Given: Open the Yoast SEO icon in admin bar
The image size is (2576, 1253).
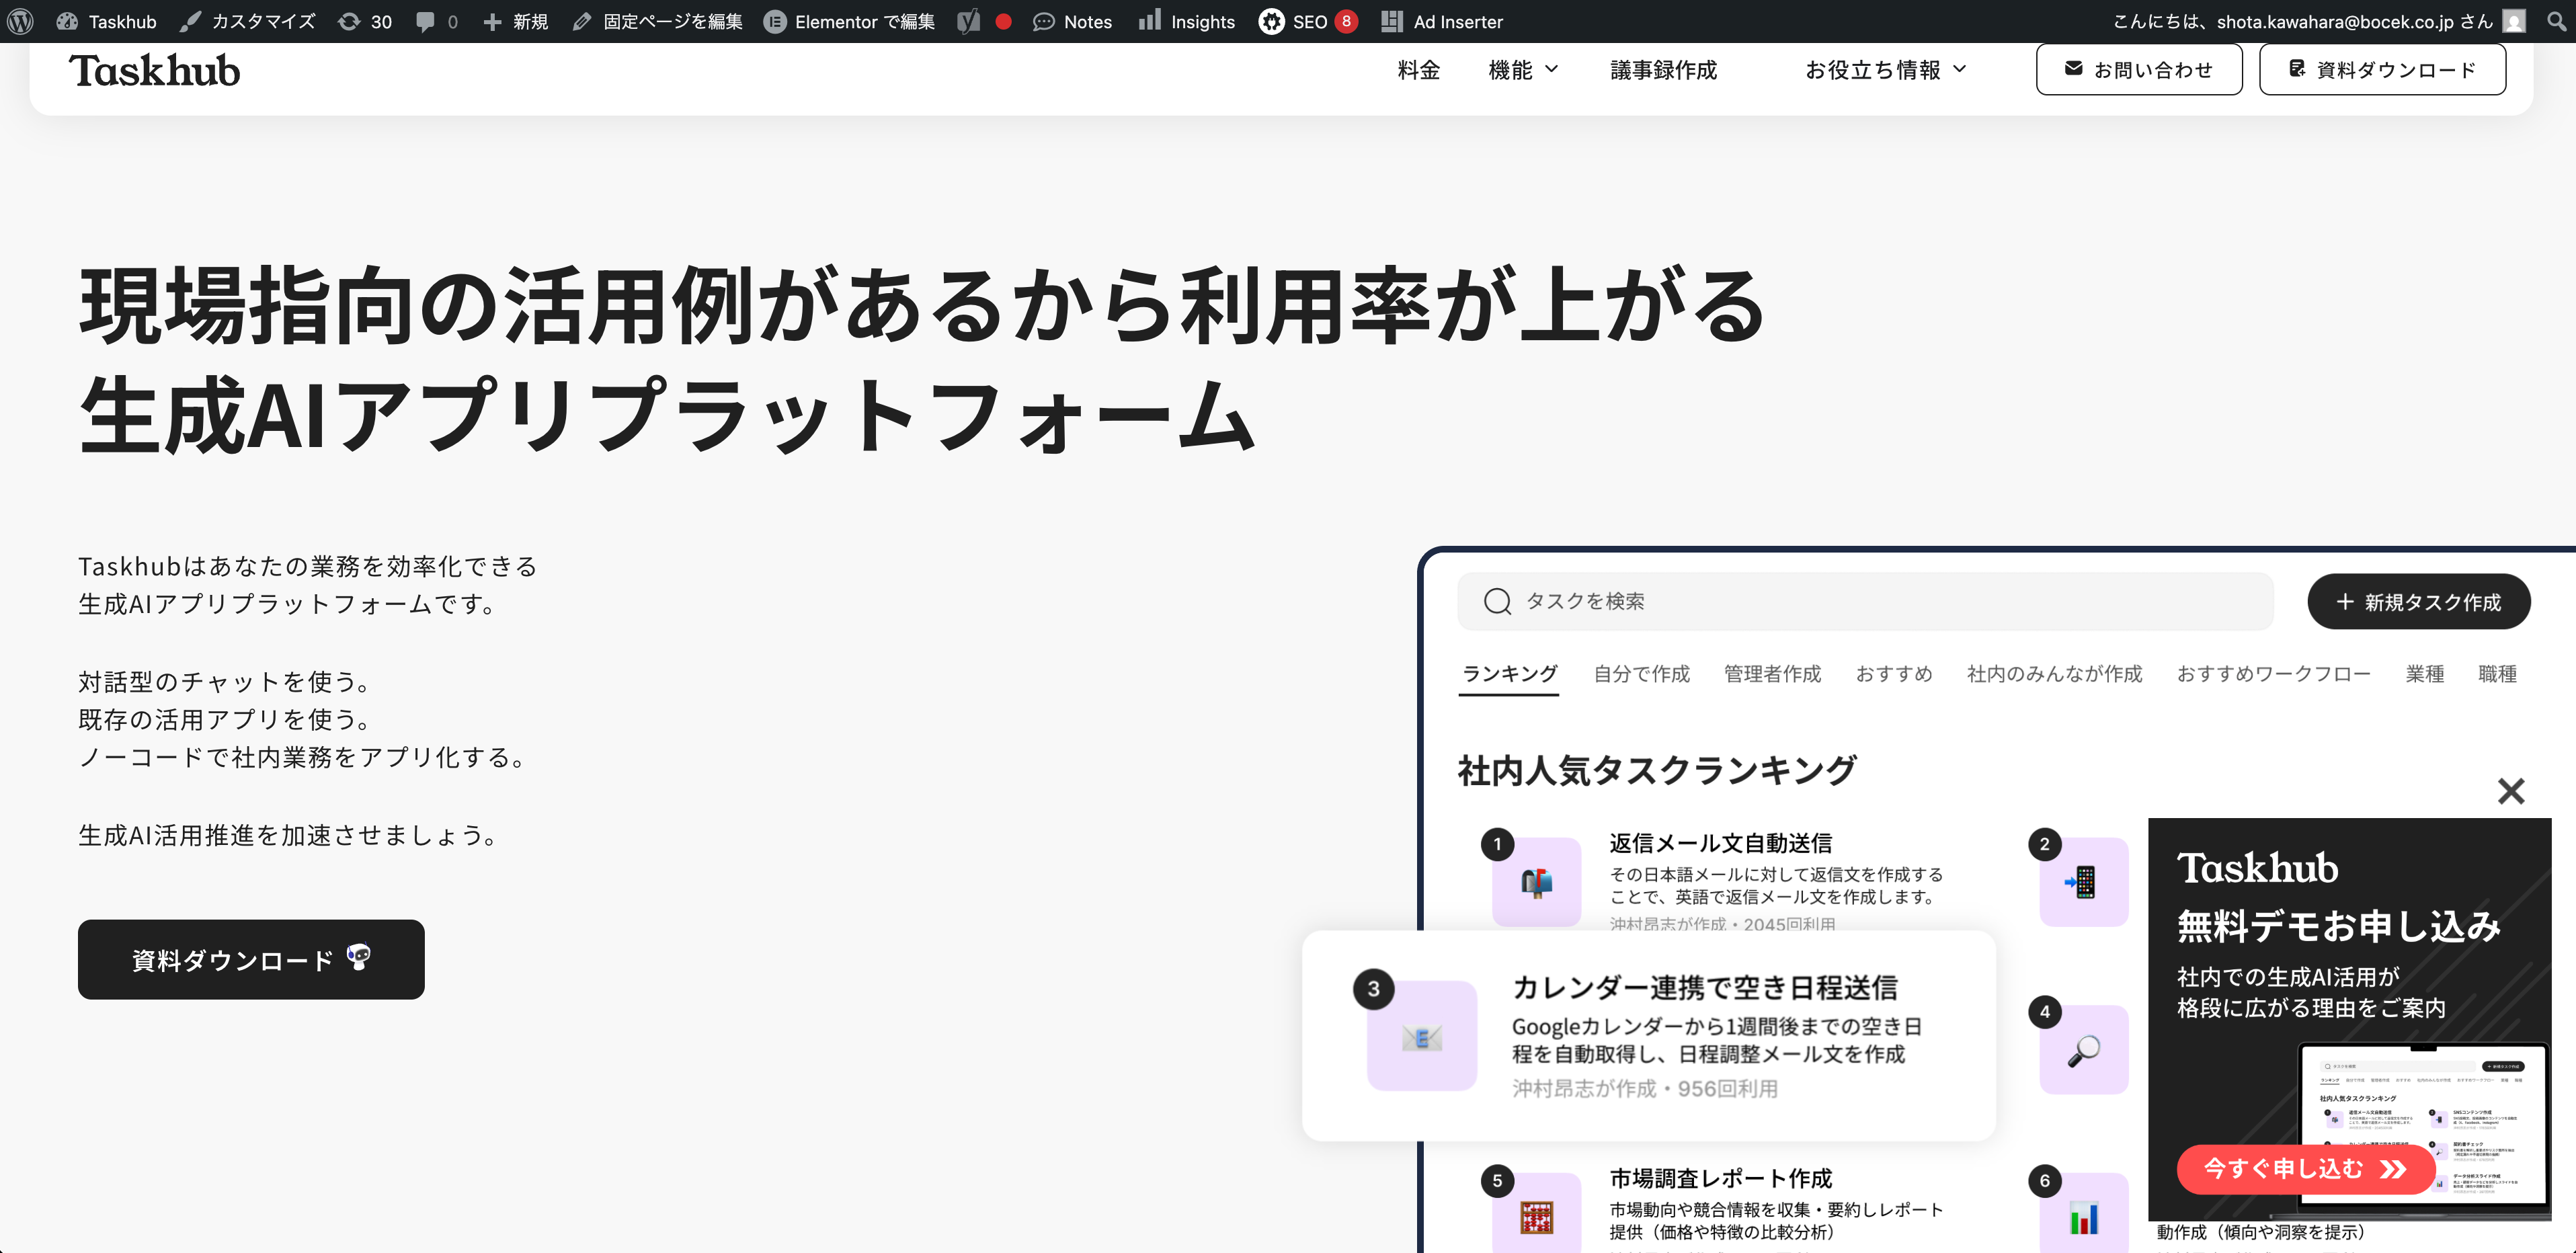Looking at the screenshot, I should (969, 21).
